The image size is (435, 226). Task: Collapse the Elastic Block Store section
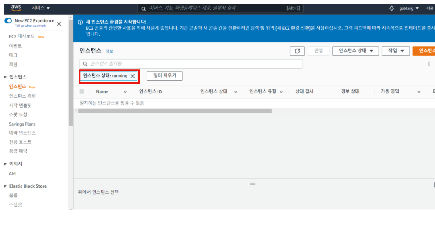tap(5, 186)
